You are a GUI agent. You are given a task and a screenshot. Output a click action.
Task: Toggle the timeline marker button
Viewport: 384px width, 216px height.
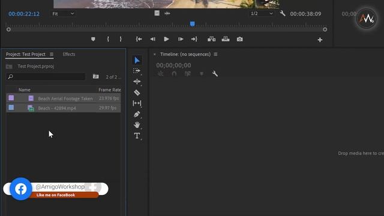click(x=202, y=74)
